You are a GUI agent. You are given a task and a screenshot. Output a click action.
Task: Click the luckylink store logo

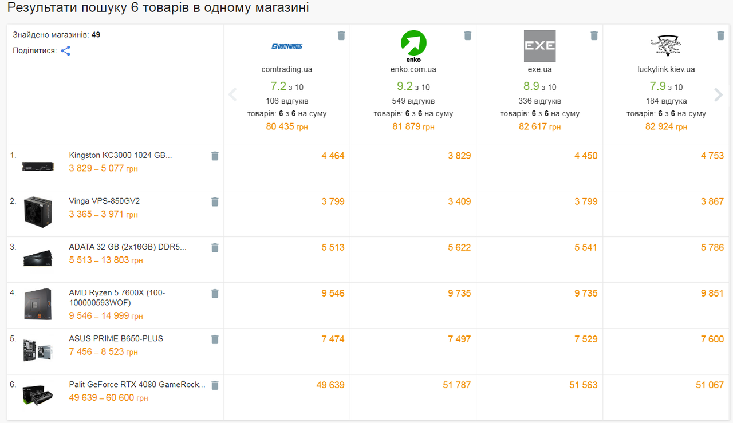pos(666,46)
